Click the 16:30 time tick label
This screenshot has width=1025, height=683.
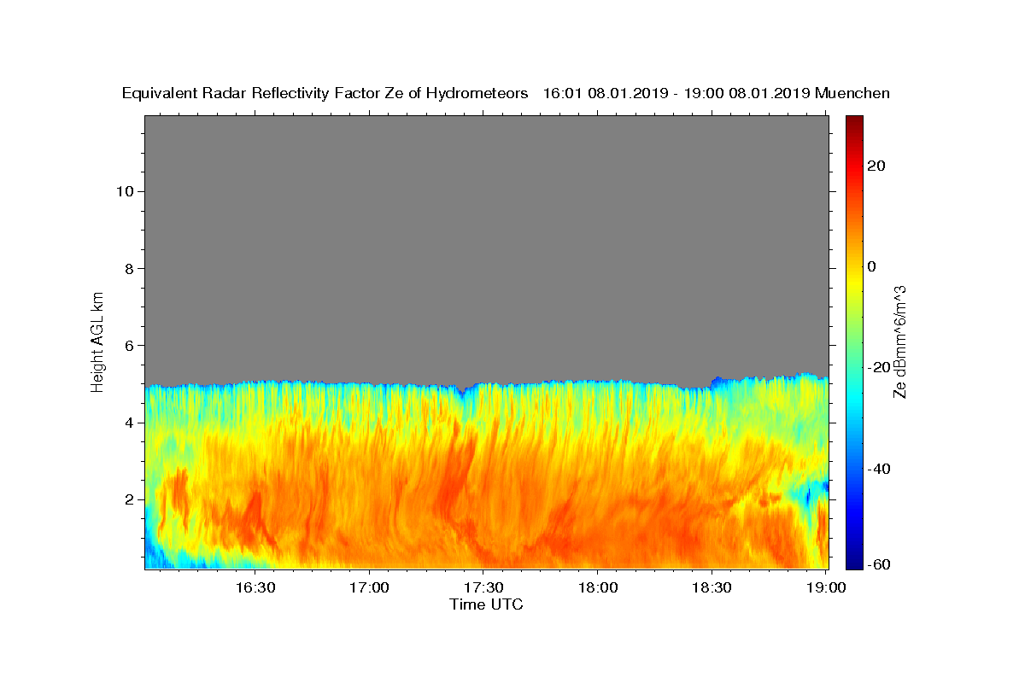[x=255, y=587]
